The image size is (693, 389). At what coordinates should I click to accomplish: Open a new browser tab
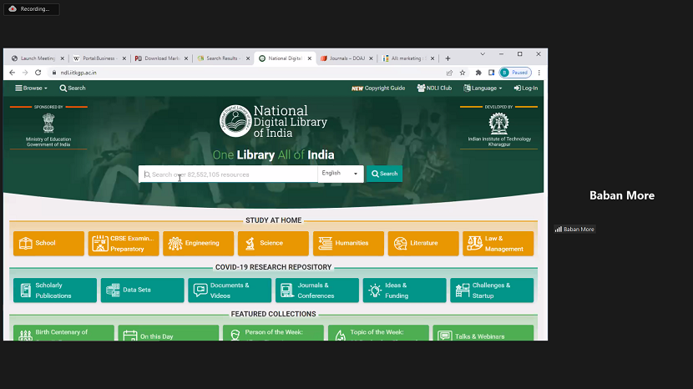[448, 58]
